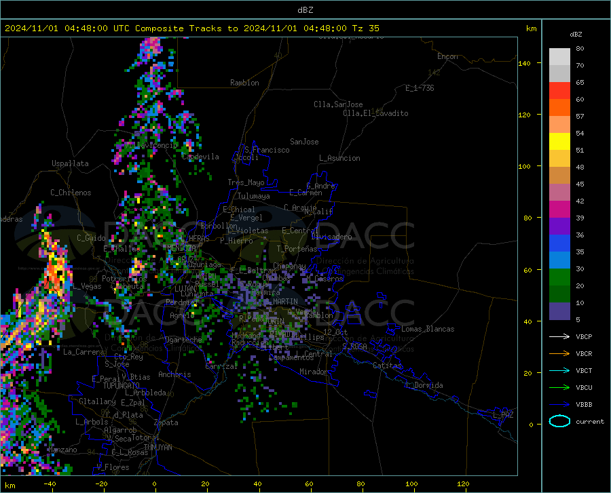This screenshot has width=611, height=493.
Task: Click the Encon map label
Action: pos(447,56)
